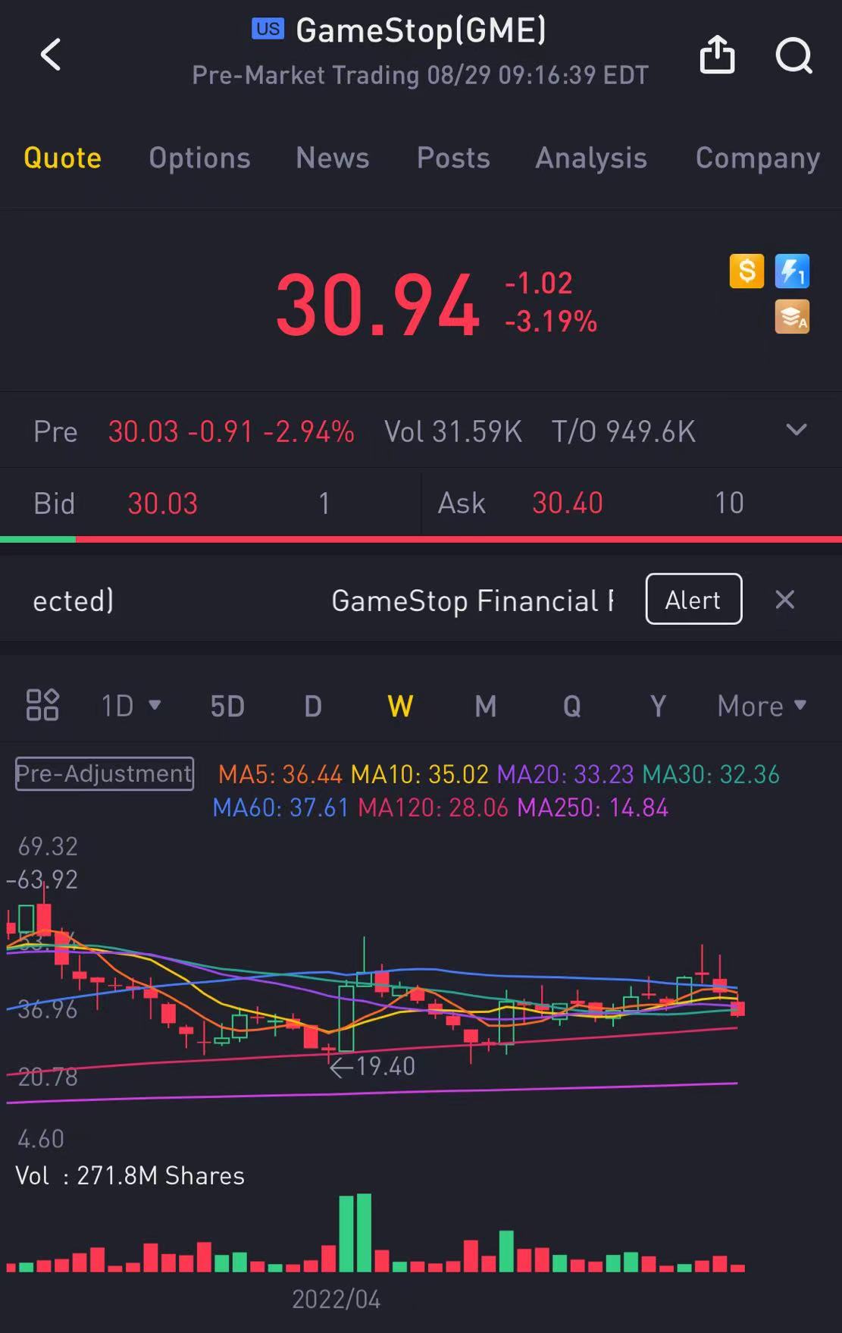
Task: Open the Company tab
Action: click(758, 158)
